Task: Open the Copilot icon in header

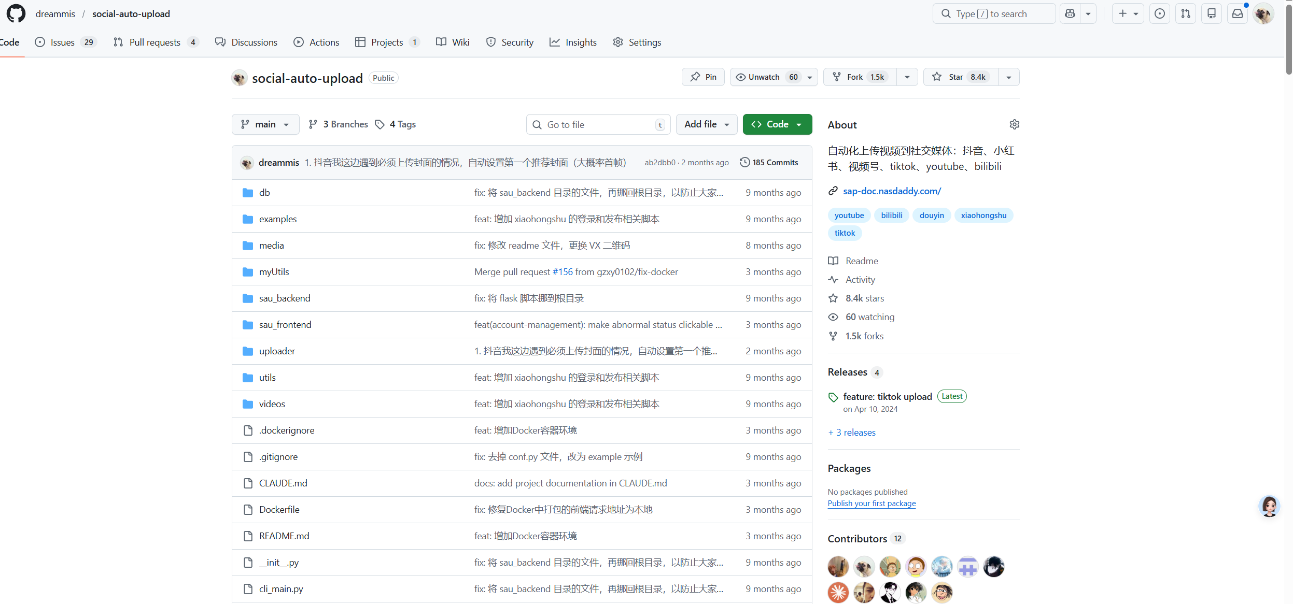Action: [x=1070, y=14]
